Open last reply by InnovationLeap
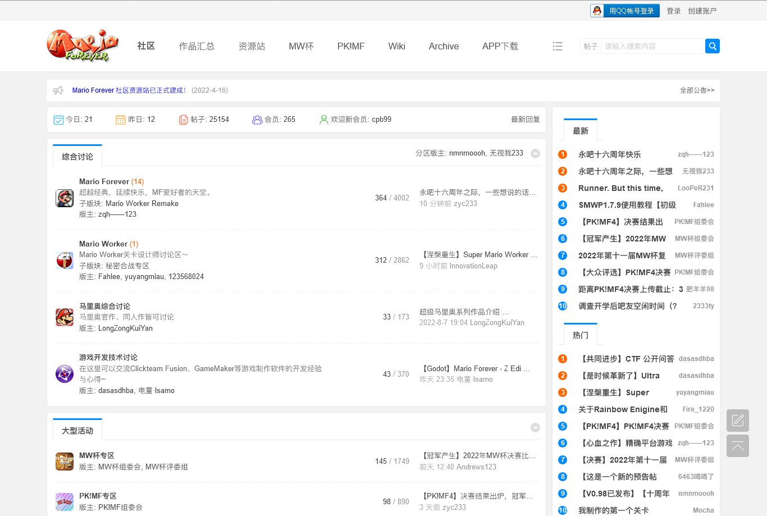Viewport: 767px width, 516px height. [x=473, y=266]
